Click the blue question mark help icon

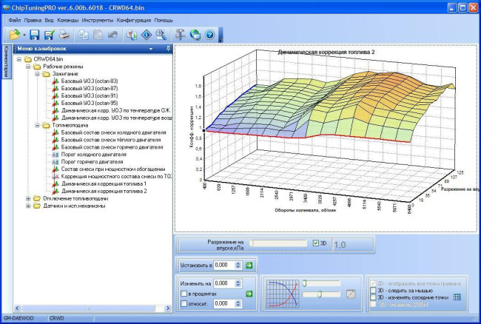click(x=210, y=35)
